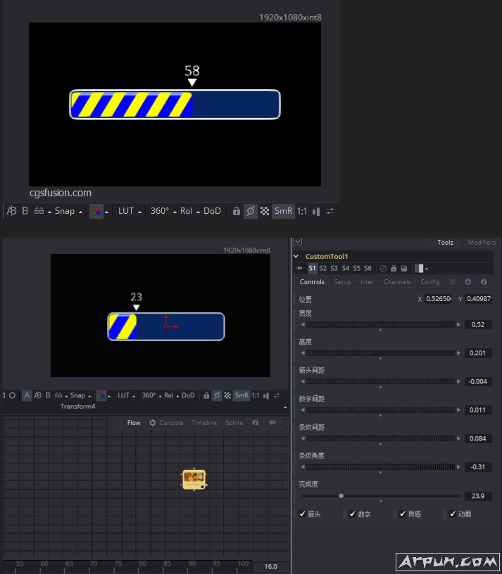Toggle the 数字 checkbox

[x=353, y=514]
